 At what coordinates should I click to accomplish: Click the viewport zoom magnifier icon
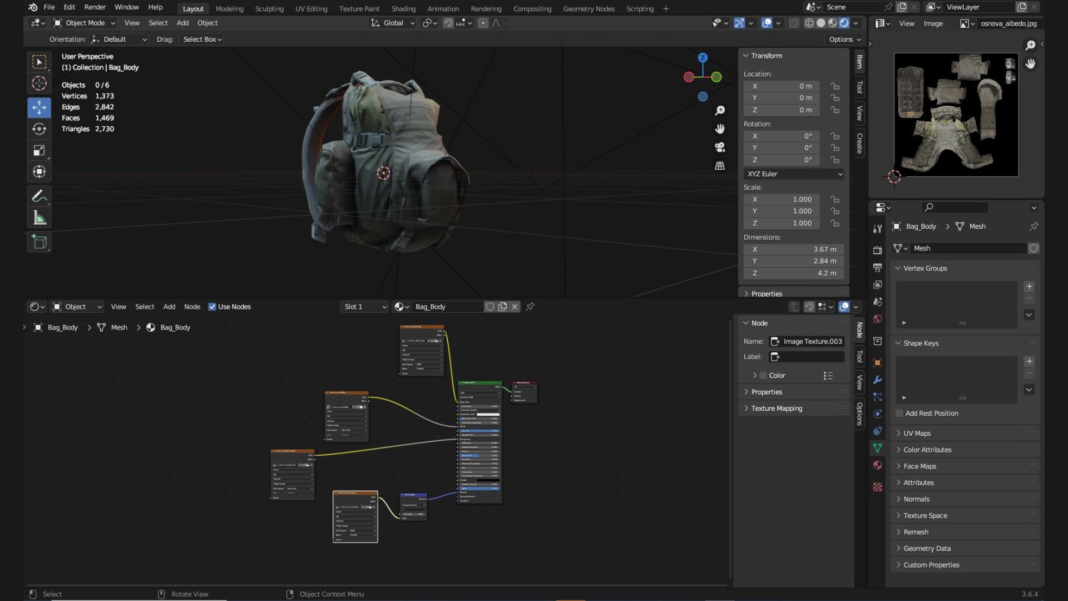pyautogui.click(x=720, y=111)
